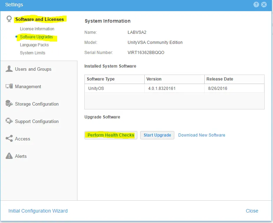The image size is (273, 223).
Task: Click the Management monitor icon
Action: (9, 86)
